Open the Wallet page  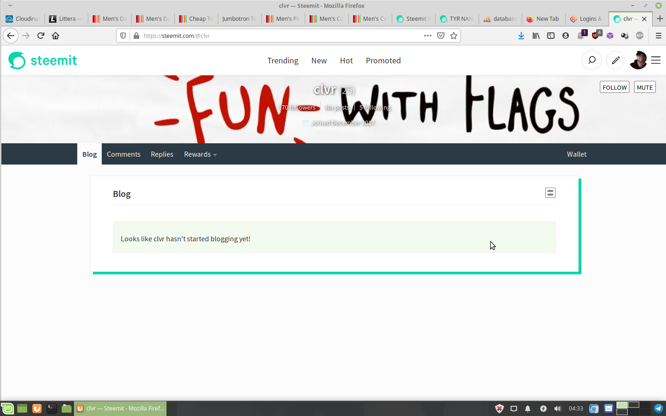coord(576,154)
